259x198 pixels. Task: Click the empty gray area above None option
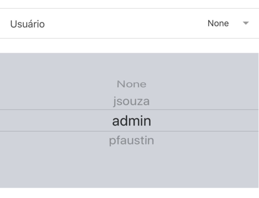pyautogui.click(x=129, y=66)
